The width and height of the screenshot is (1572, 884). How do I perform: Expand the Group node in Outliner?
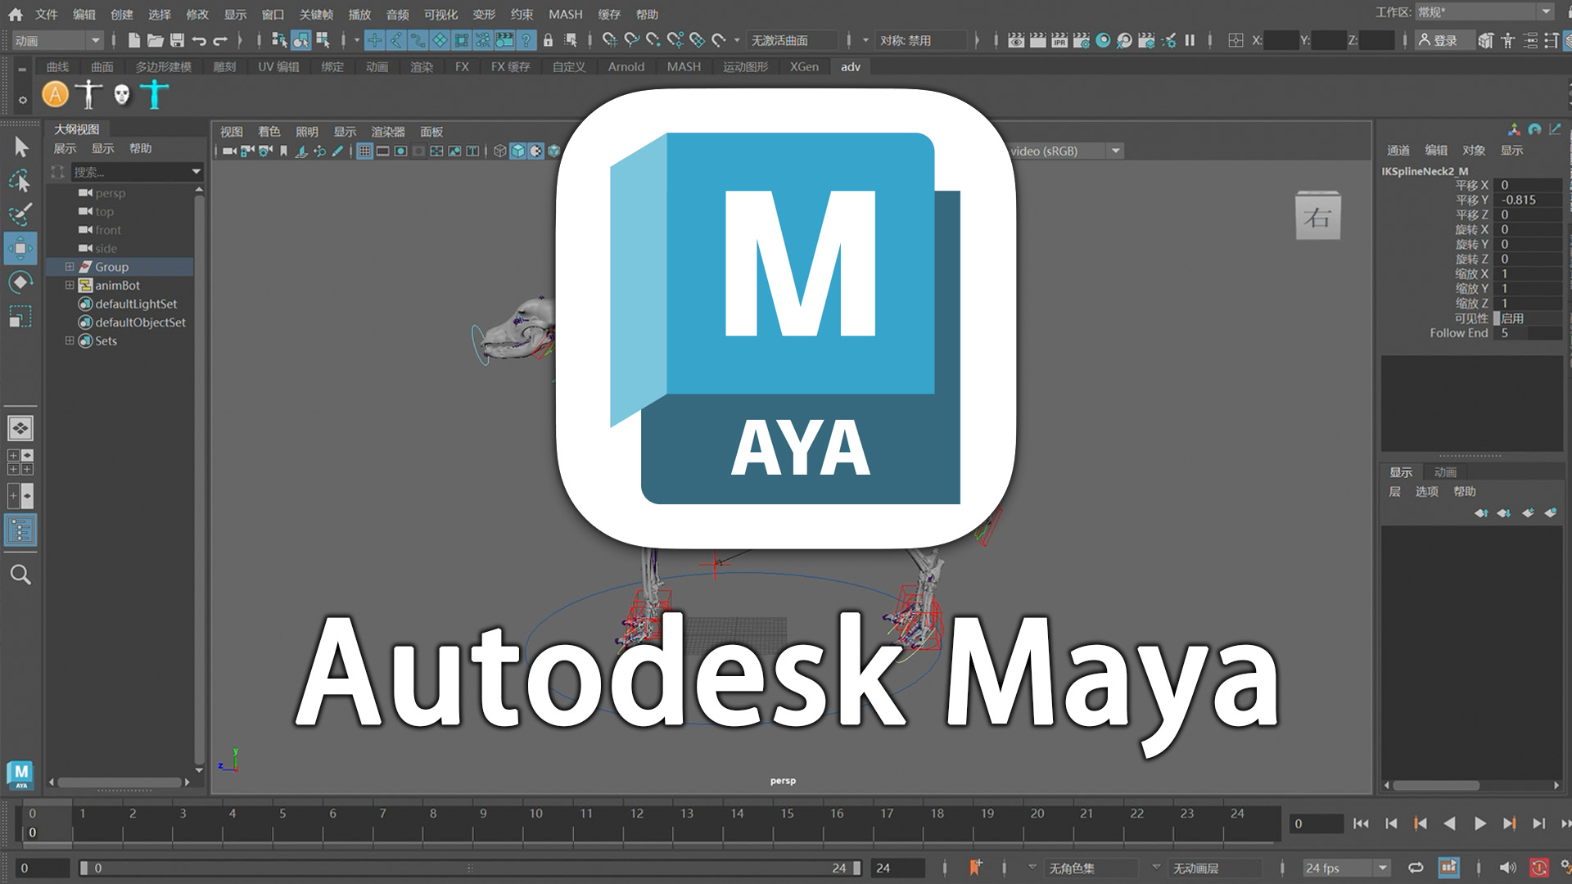pos(70,267)
